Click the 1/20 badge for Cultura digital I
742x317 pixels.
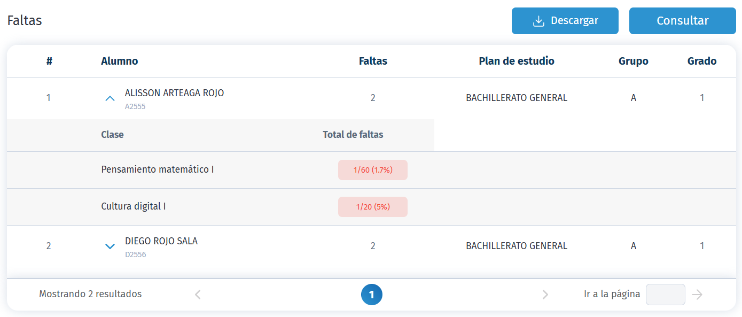[372, 206]
